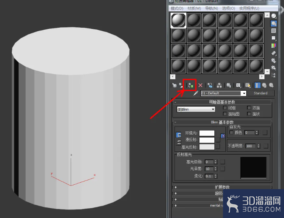Click map button next to 高光反射 swatch
The image size is (284, 218).
(218, 146)
